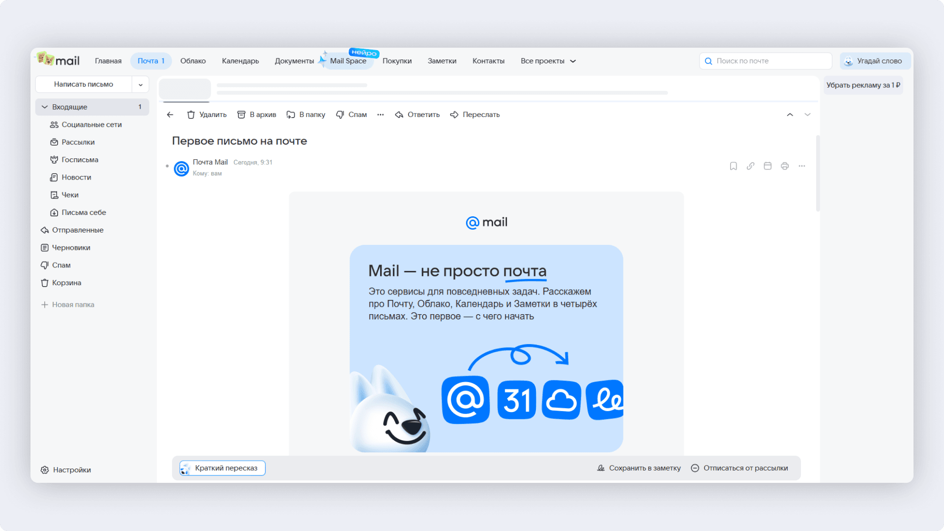Move the email to archive

coord(257,115)
